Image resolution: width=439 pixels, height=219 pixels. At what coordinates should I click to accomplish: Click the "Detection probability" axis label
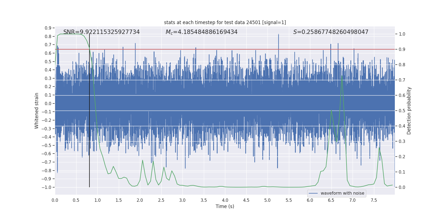click(x=409, y=111)
